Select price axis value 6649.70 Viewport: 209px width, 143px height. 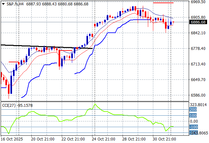click(x=198, y=79)
